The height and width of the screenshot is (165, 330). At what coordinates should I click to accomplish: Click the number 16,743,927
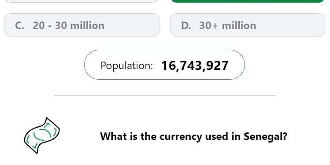[195, 66]
